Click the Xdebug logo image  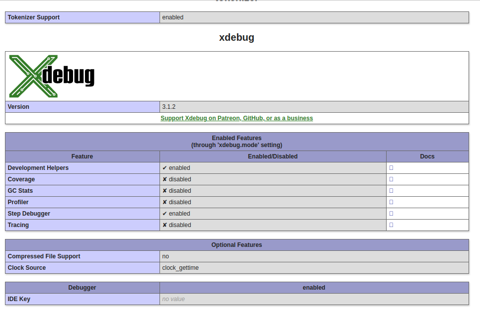pos(52,76)
